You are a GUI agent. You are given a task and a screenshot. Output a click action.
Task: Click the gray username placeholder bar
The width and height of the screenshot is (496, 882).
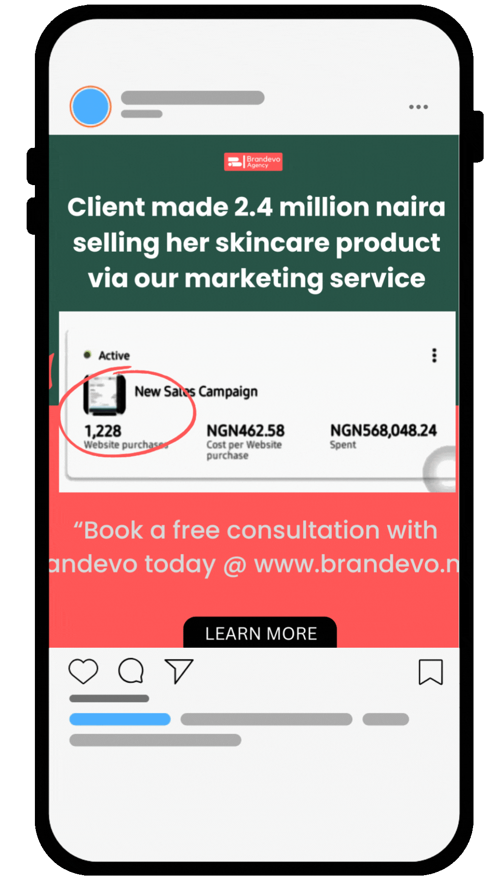(192, 98)
